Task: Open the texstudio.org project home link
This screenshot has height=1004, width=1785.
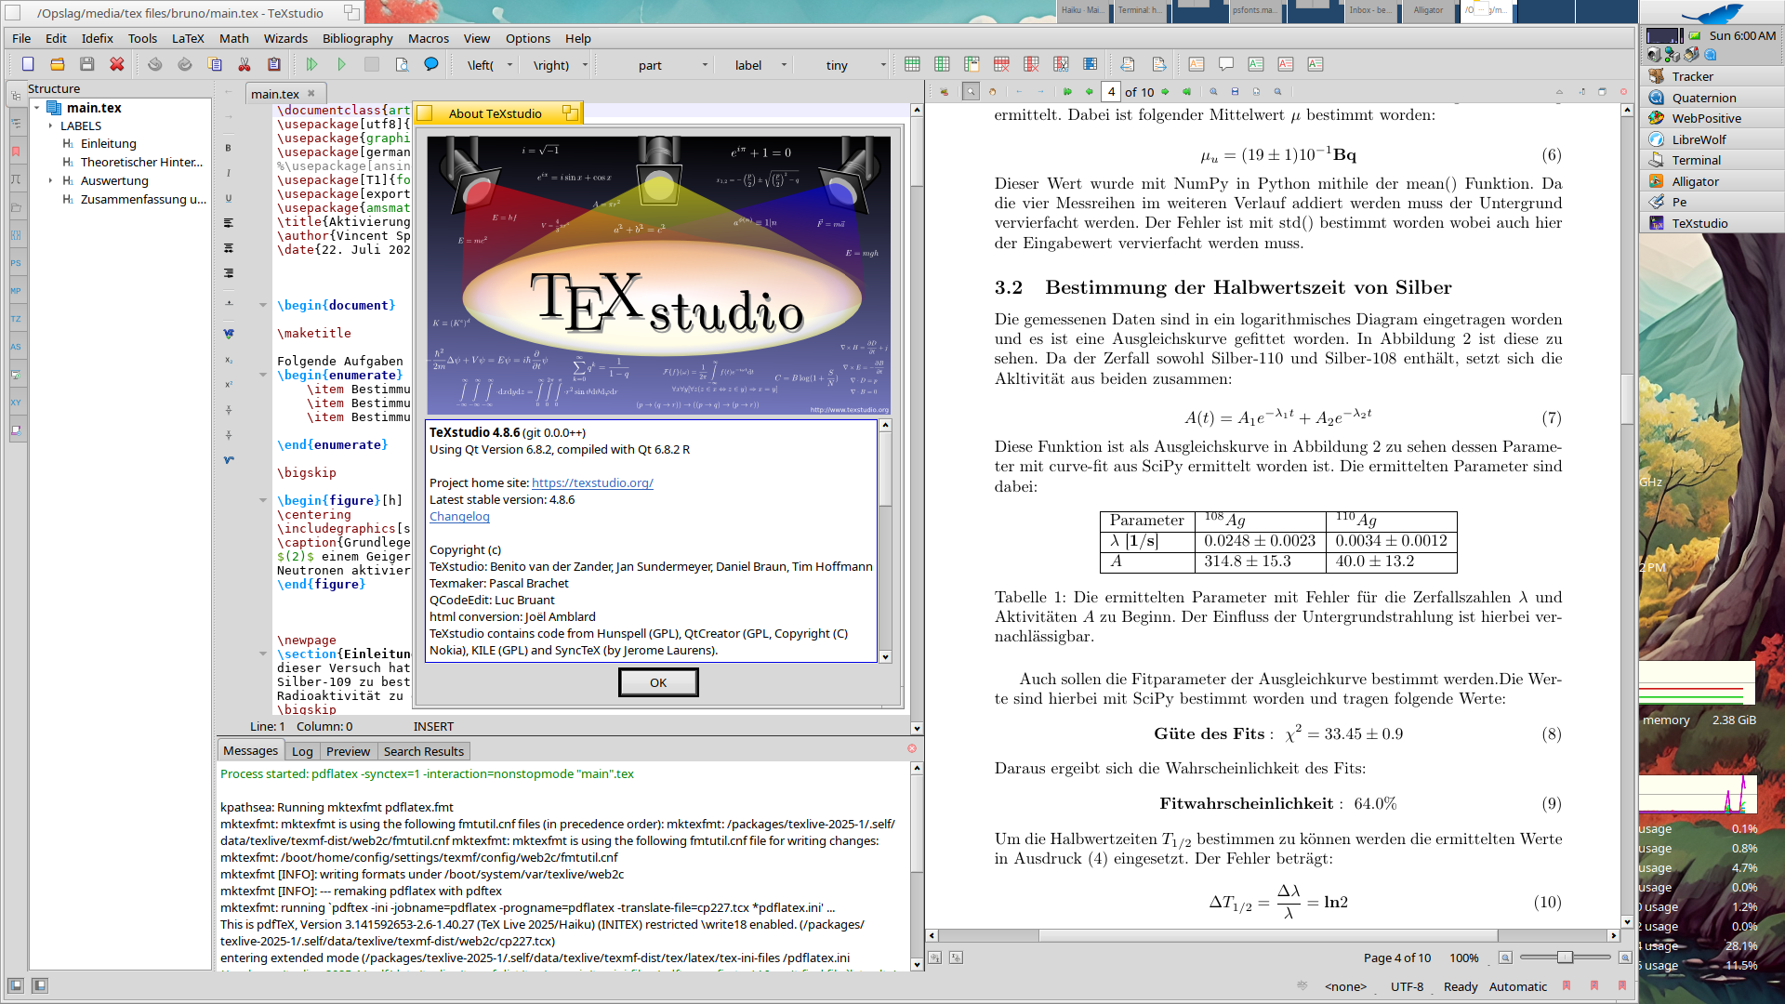Action: [x=592, y=482]
